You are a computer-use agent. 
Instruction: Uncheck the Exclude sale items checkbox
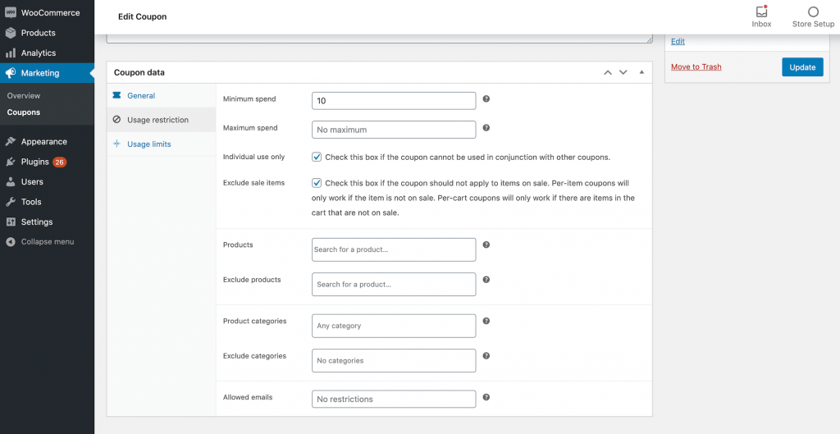[317, 183]
